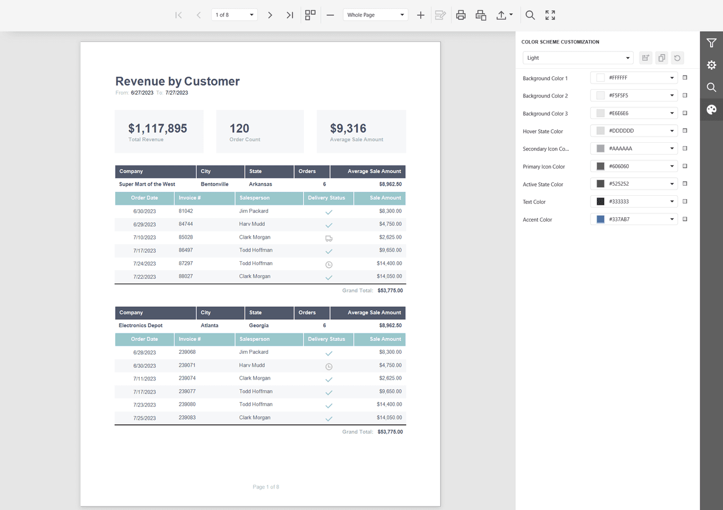The image size is (723, 510).
Task: Click invoice number 84744
Action: (186, 224)
